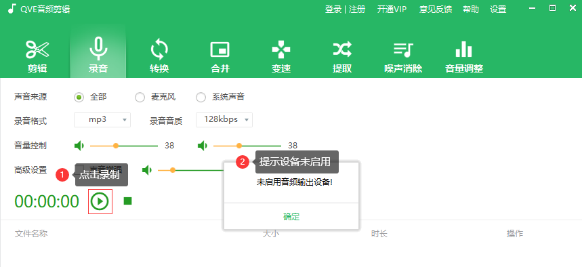Click the 时长 column header
Viewport: 582px width, 267px height.
379,234
